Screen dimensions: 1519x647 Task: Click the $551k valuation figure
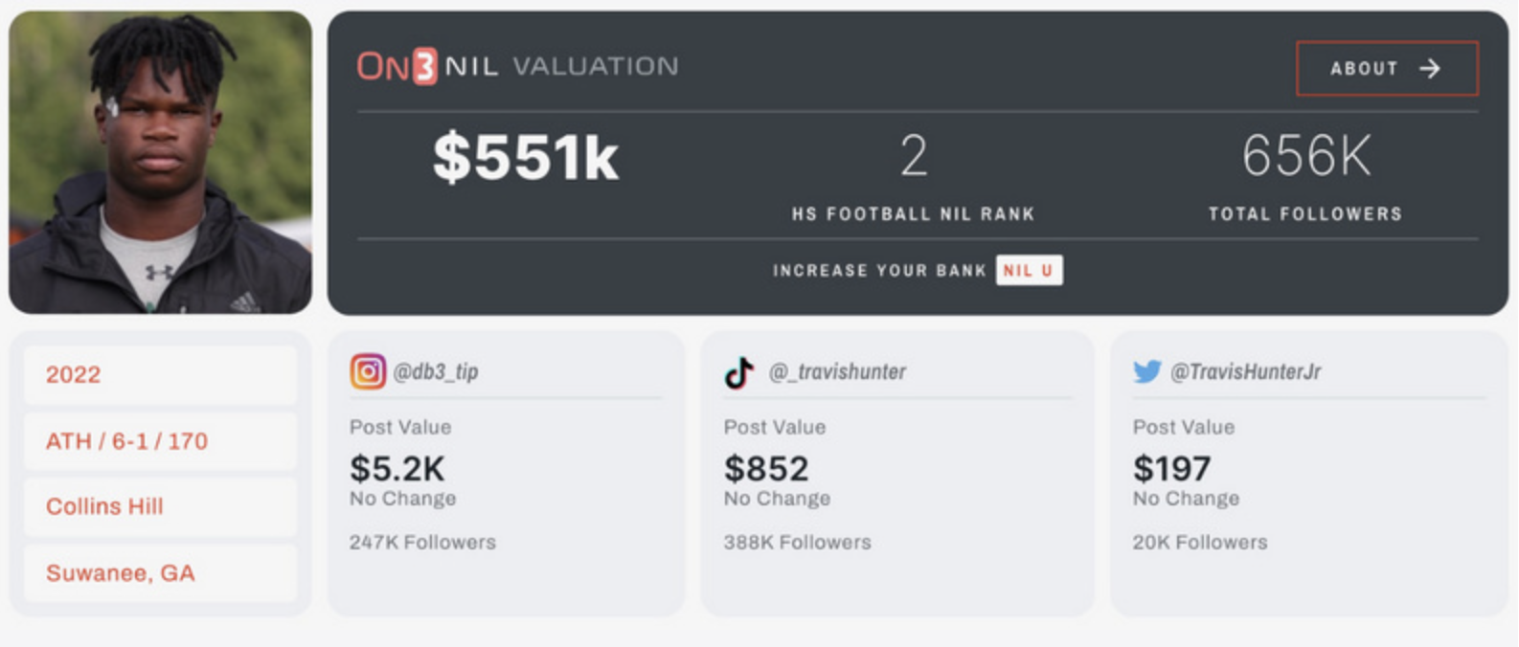click(525, 157)
